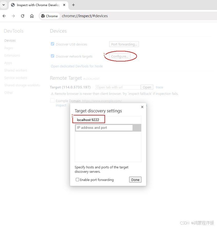Select Devices in the DevTools sidebar
The image size is (217, 227).
[x=10, y=41]
